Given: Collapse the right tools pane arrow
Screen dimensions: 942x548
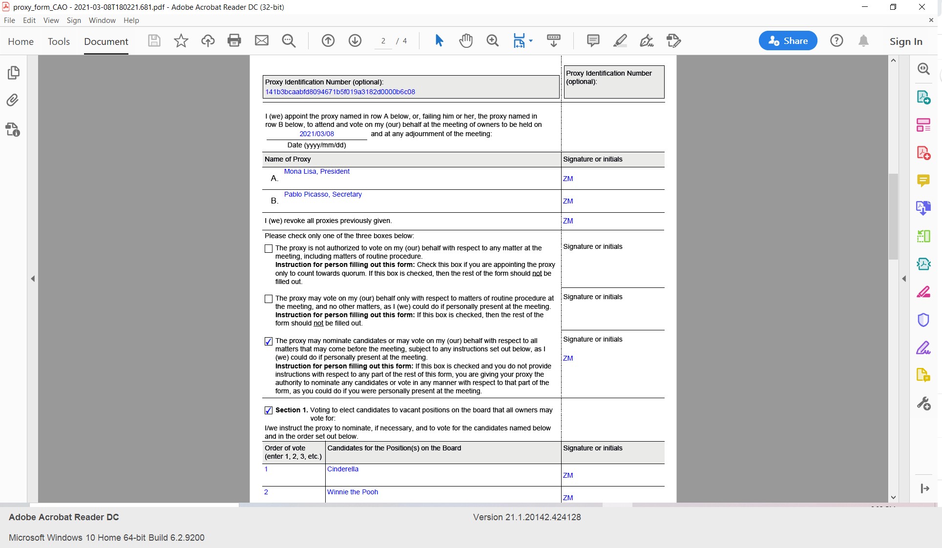Looking at the screenshot, I should coord(904,279).
